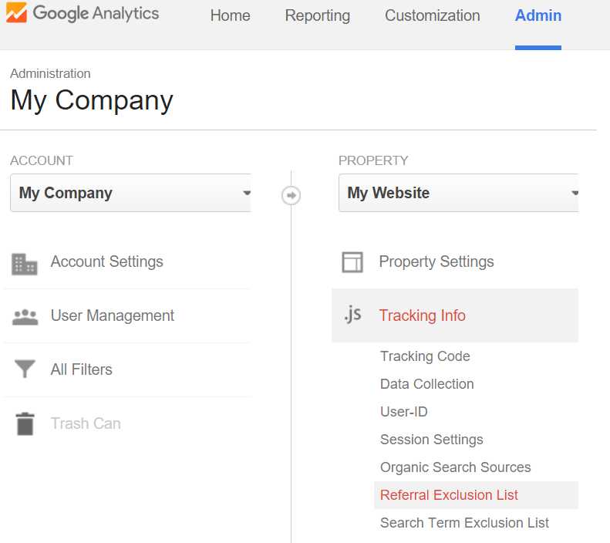Open Session Settings
This screenshot has width=610, height=543.
tap(431, 440)
